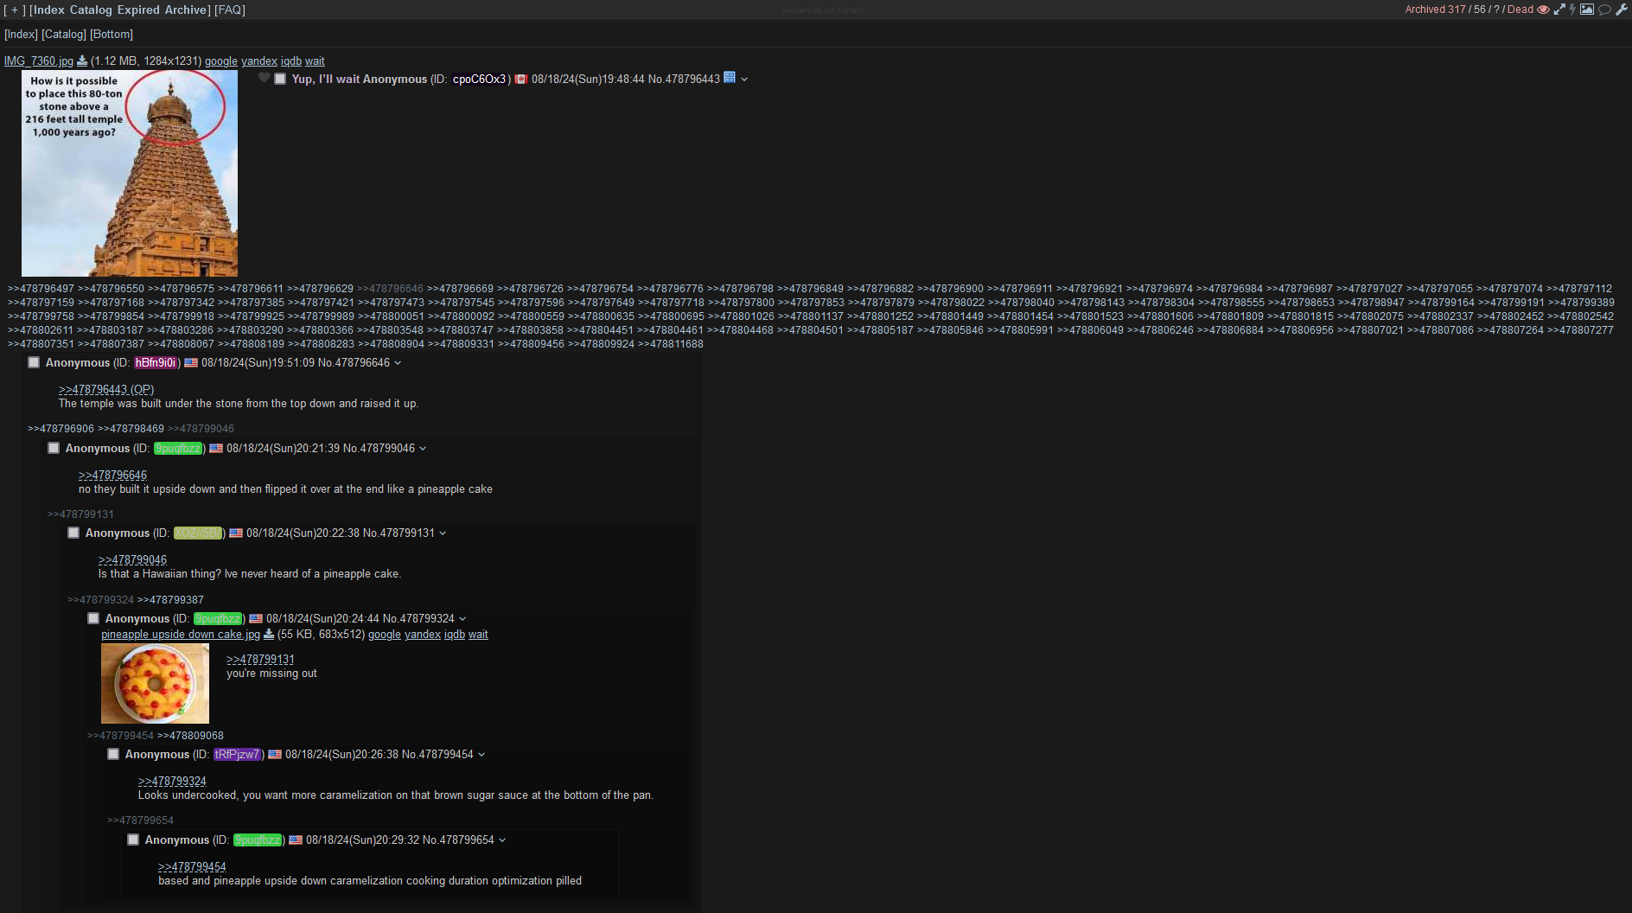
Task: Tick the checkbox for post No.478799046
Action: tap(54, 448)
